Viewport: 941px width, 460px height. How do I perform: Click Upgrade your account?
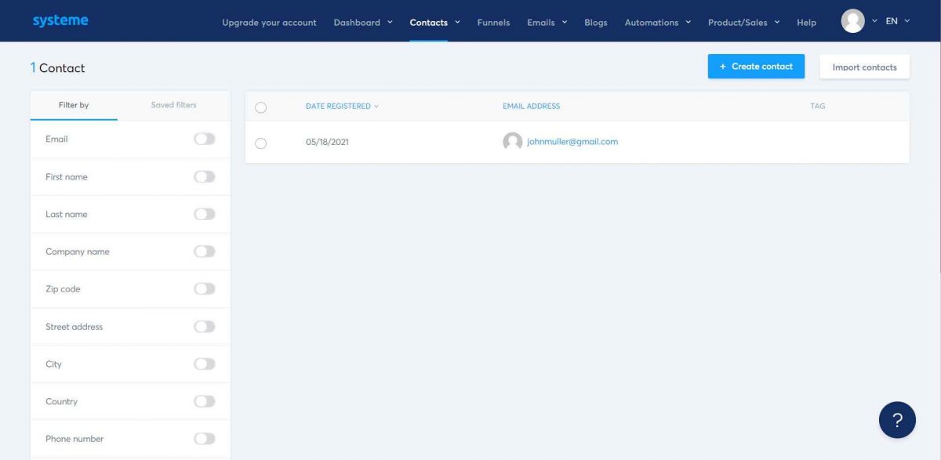coord(269,23)
